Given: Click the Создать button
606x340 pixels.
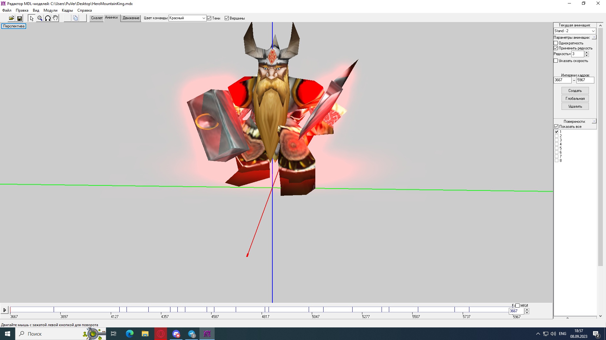Looking at the screenshot, I should (x=575, y=91).
